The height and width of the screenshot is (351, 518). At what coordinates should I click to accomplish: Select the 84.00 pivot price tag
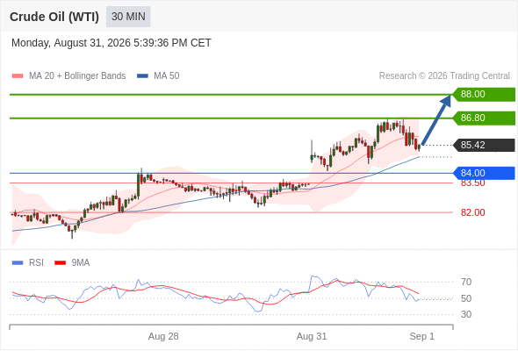pyautogui.click(x=484, y=173)
